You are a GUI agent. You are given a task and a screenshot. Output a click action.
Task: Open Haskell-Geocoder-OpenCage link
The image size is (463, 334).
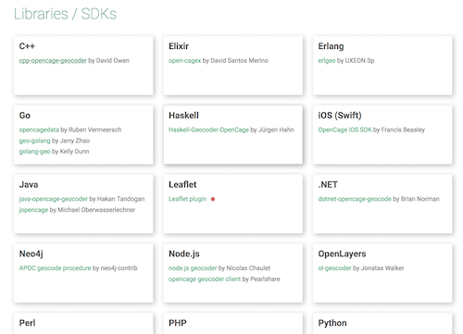[x=208, y=130]
